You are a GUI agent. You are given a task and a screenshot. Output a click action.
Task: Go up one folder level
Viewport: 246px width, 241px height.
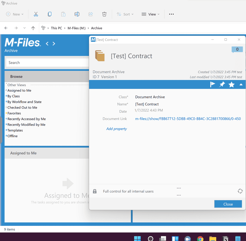coord(33,28)
